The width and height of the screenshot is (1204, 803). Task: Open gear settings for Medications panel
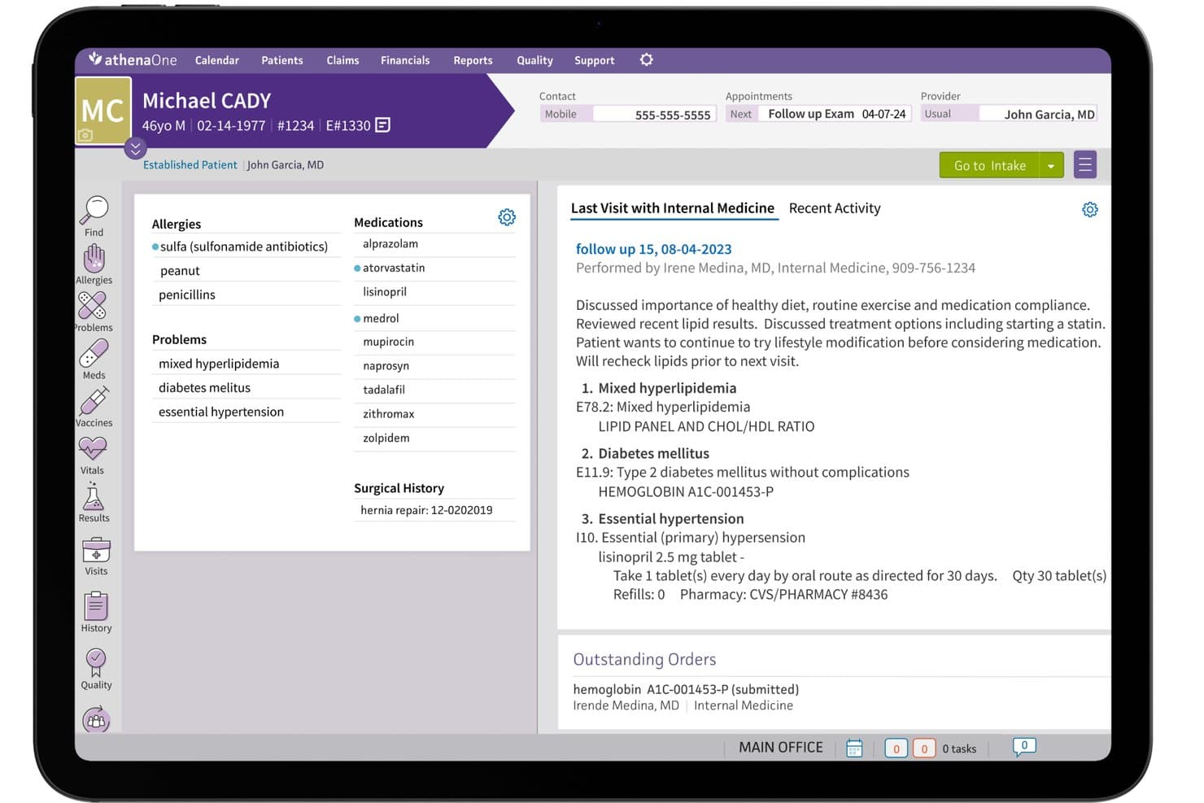click(507, 217)
